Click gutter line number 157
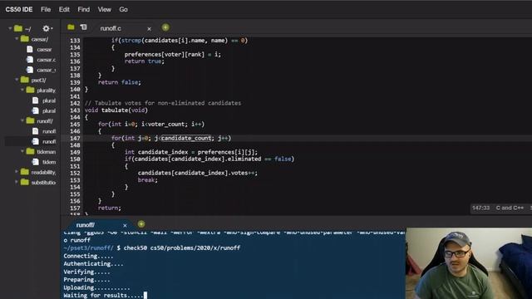This screenshot has height=299, width=532. (x=75, y=208)
